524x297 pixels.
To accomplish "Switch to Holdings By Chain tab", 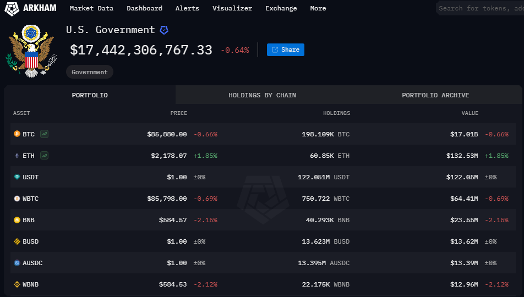I will coord(262,95).
